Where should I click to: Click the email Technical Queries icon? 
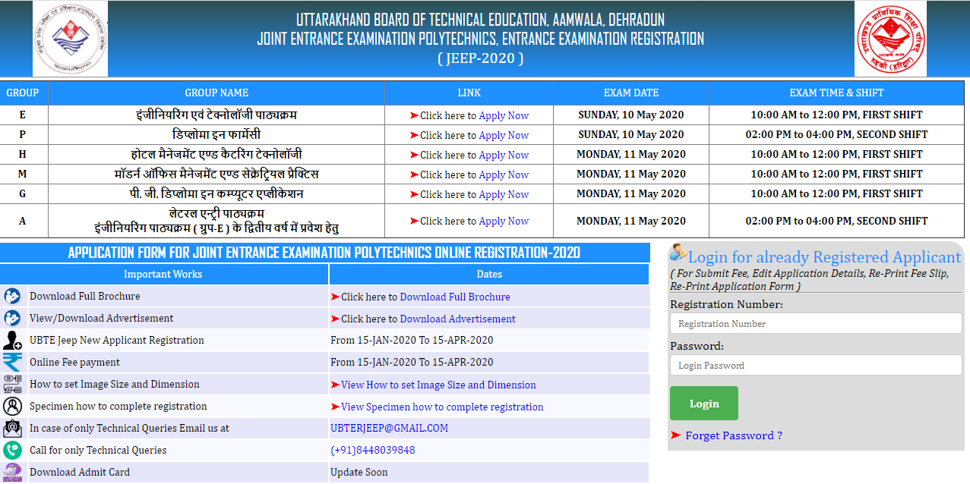[x=12, y=429]
